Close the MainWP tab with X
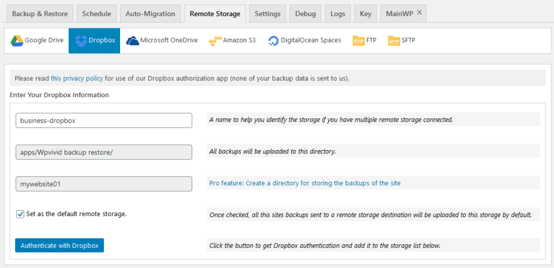Image resolution: width=554 pixels, height=268 pixels. tap(419, 12)
